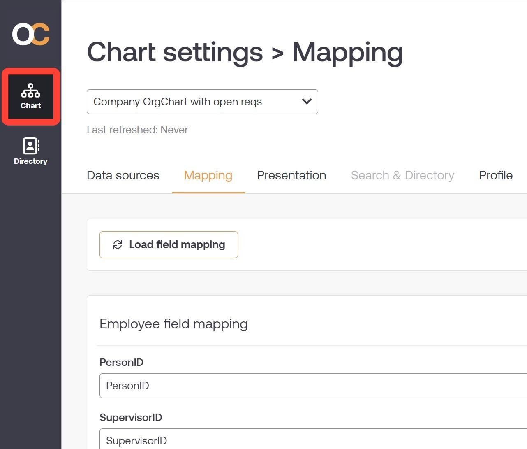Select the Mapping tab
527x449 pixels.
click(x=208, y=175)
